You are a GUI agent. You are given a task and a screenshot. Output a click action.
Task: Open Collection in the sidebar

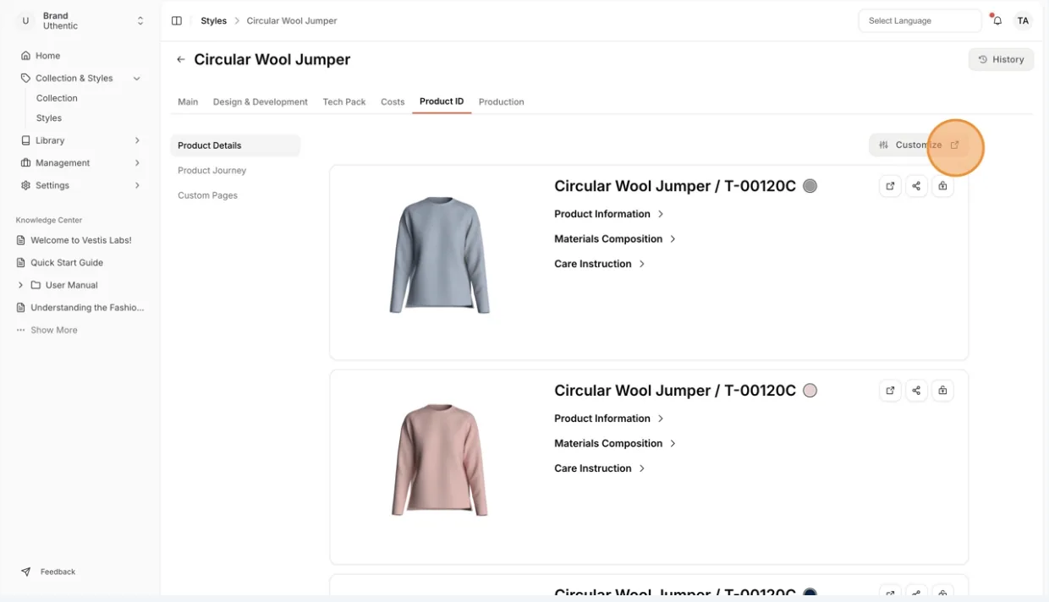pyautogui.click(x=57, y=98)
